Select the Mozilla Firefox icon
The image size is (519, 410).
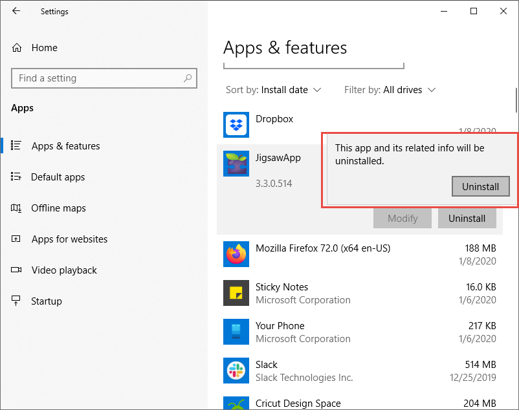click(236, 254)
